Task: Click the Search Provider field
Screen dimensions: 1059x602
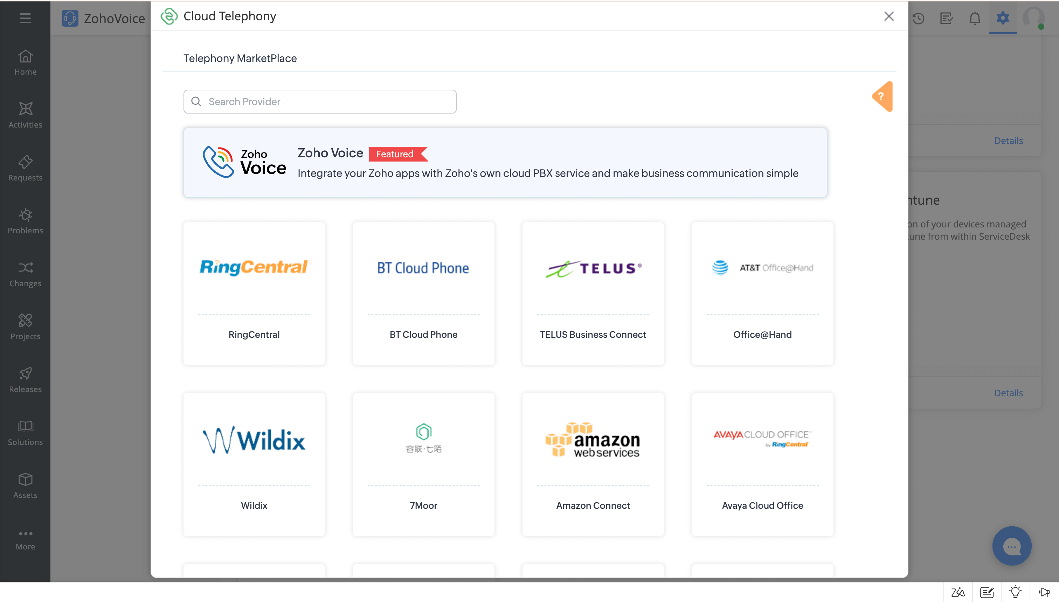Action: tap(320, 101)
